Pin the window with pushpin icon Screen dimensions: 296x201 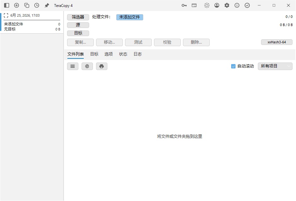[47, 5]
